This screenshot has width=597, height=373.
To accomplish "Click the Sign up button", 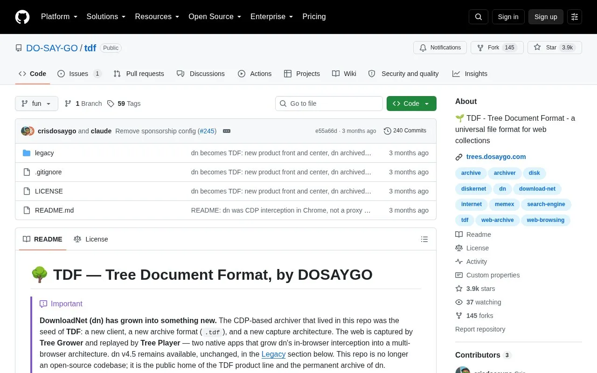I will pos(546,17).
